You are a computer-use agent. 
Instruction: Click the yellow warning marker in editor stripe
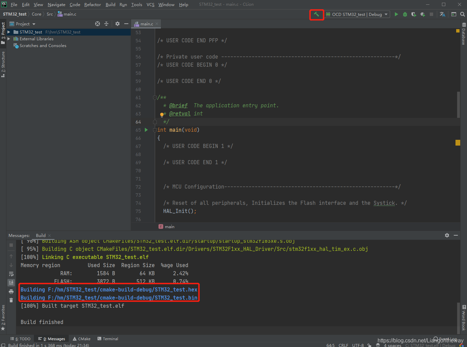pyautogui.click(x=458, y=143)
